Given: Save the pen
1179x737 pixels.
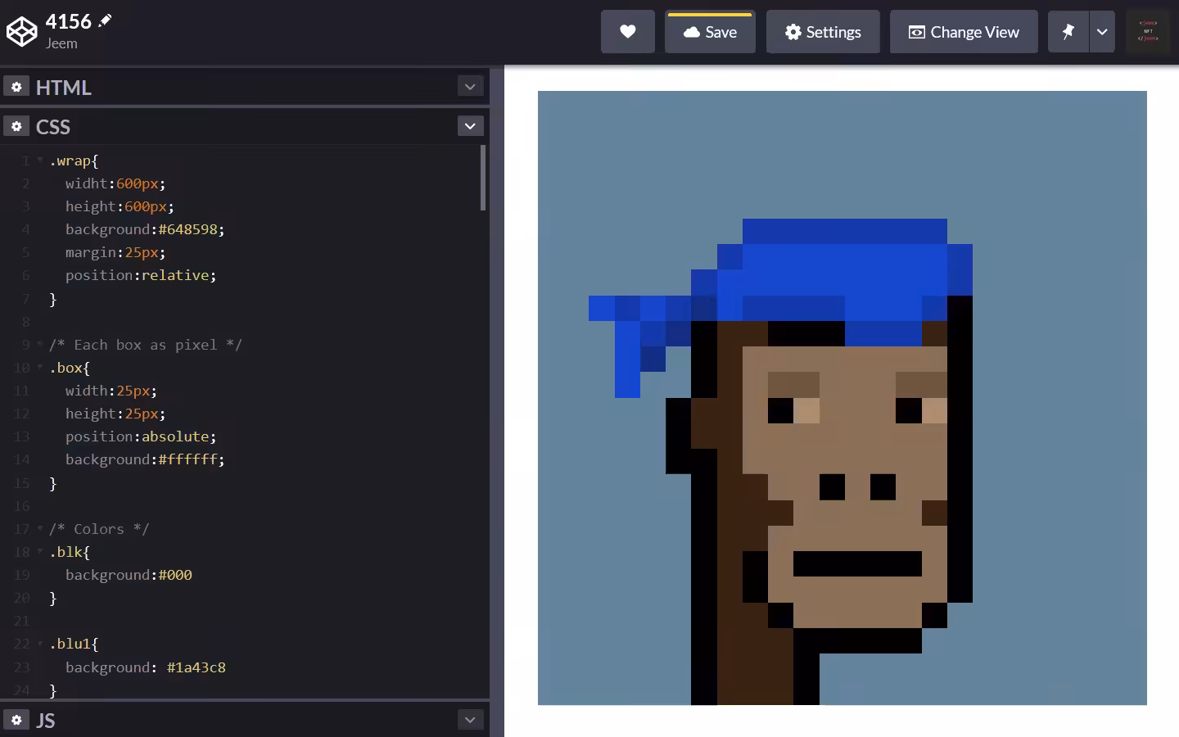Looking at the screenshot, I should (710, 32).
